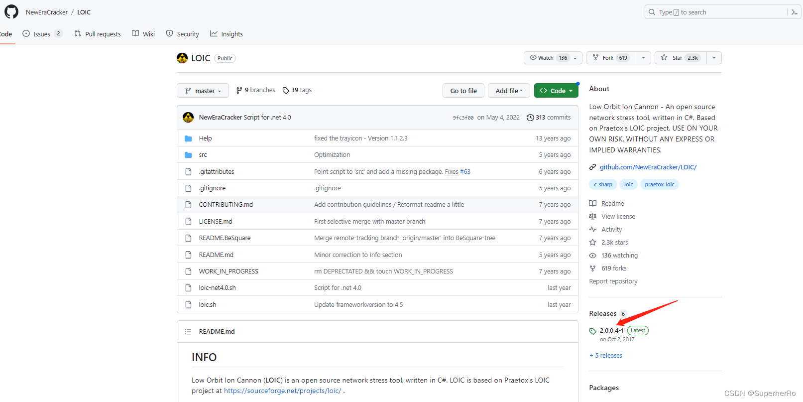
Task: Click the LICENSE.md file icon
Action: pyautogui.click(x=188, y=221)
